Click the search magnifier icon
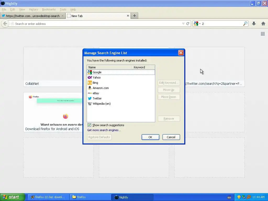The height and width of the screenshot is (201, 268). pos(245,24)
